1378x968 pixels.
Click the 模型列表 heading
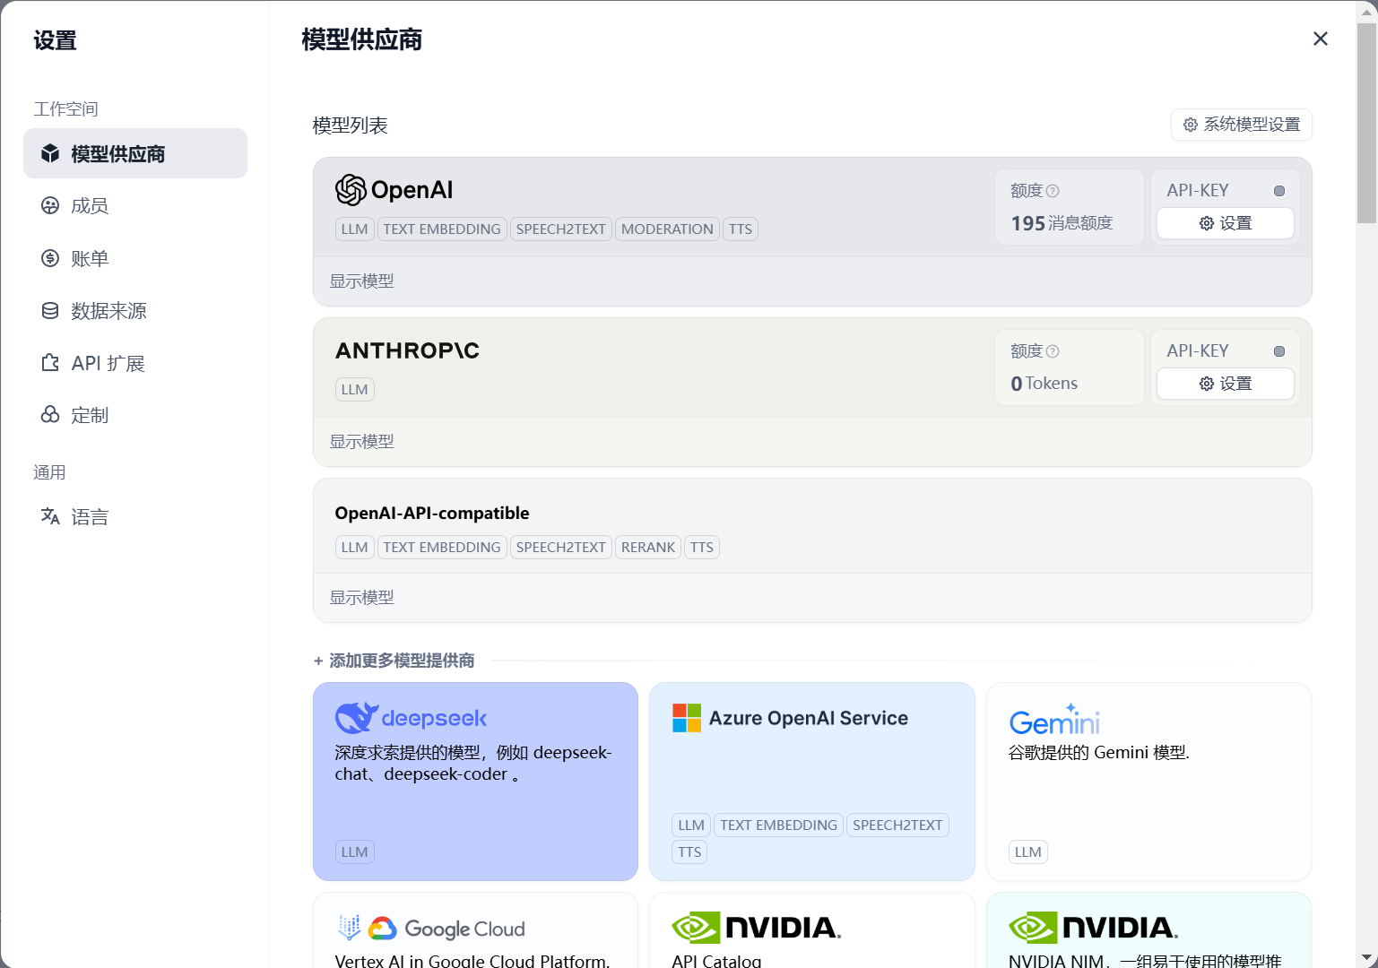(351, 125)
